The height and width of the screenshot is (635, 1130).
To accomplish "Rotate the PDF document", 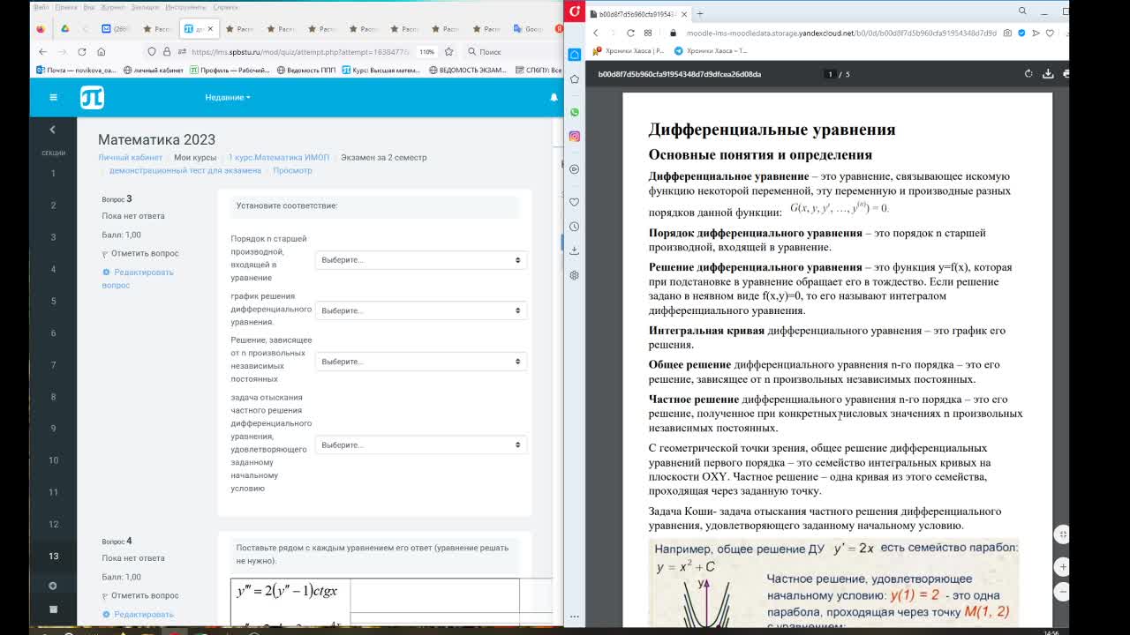I will [x=1028, y=74].
